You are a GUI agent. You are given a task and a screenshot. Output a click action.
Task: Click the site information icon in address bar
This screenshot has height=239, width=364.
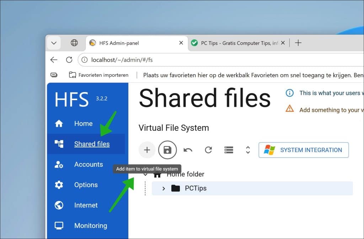click(x=85, y=60)
